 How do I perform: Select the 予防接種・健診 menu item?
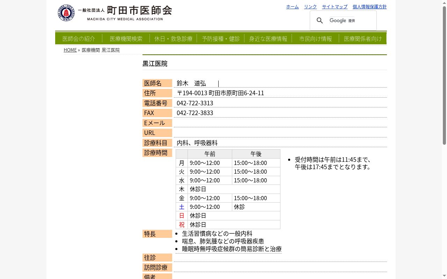[221, 39]
